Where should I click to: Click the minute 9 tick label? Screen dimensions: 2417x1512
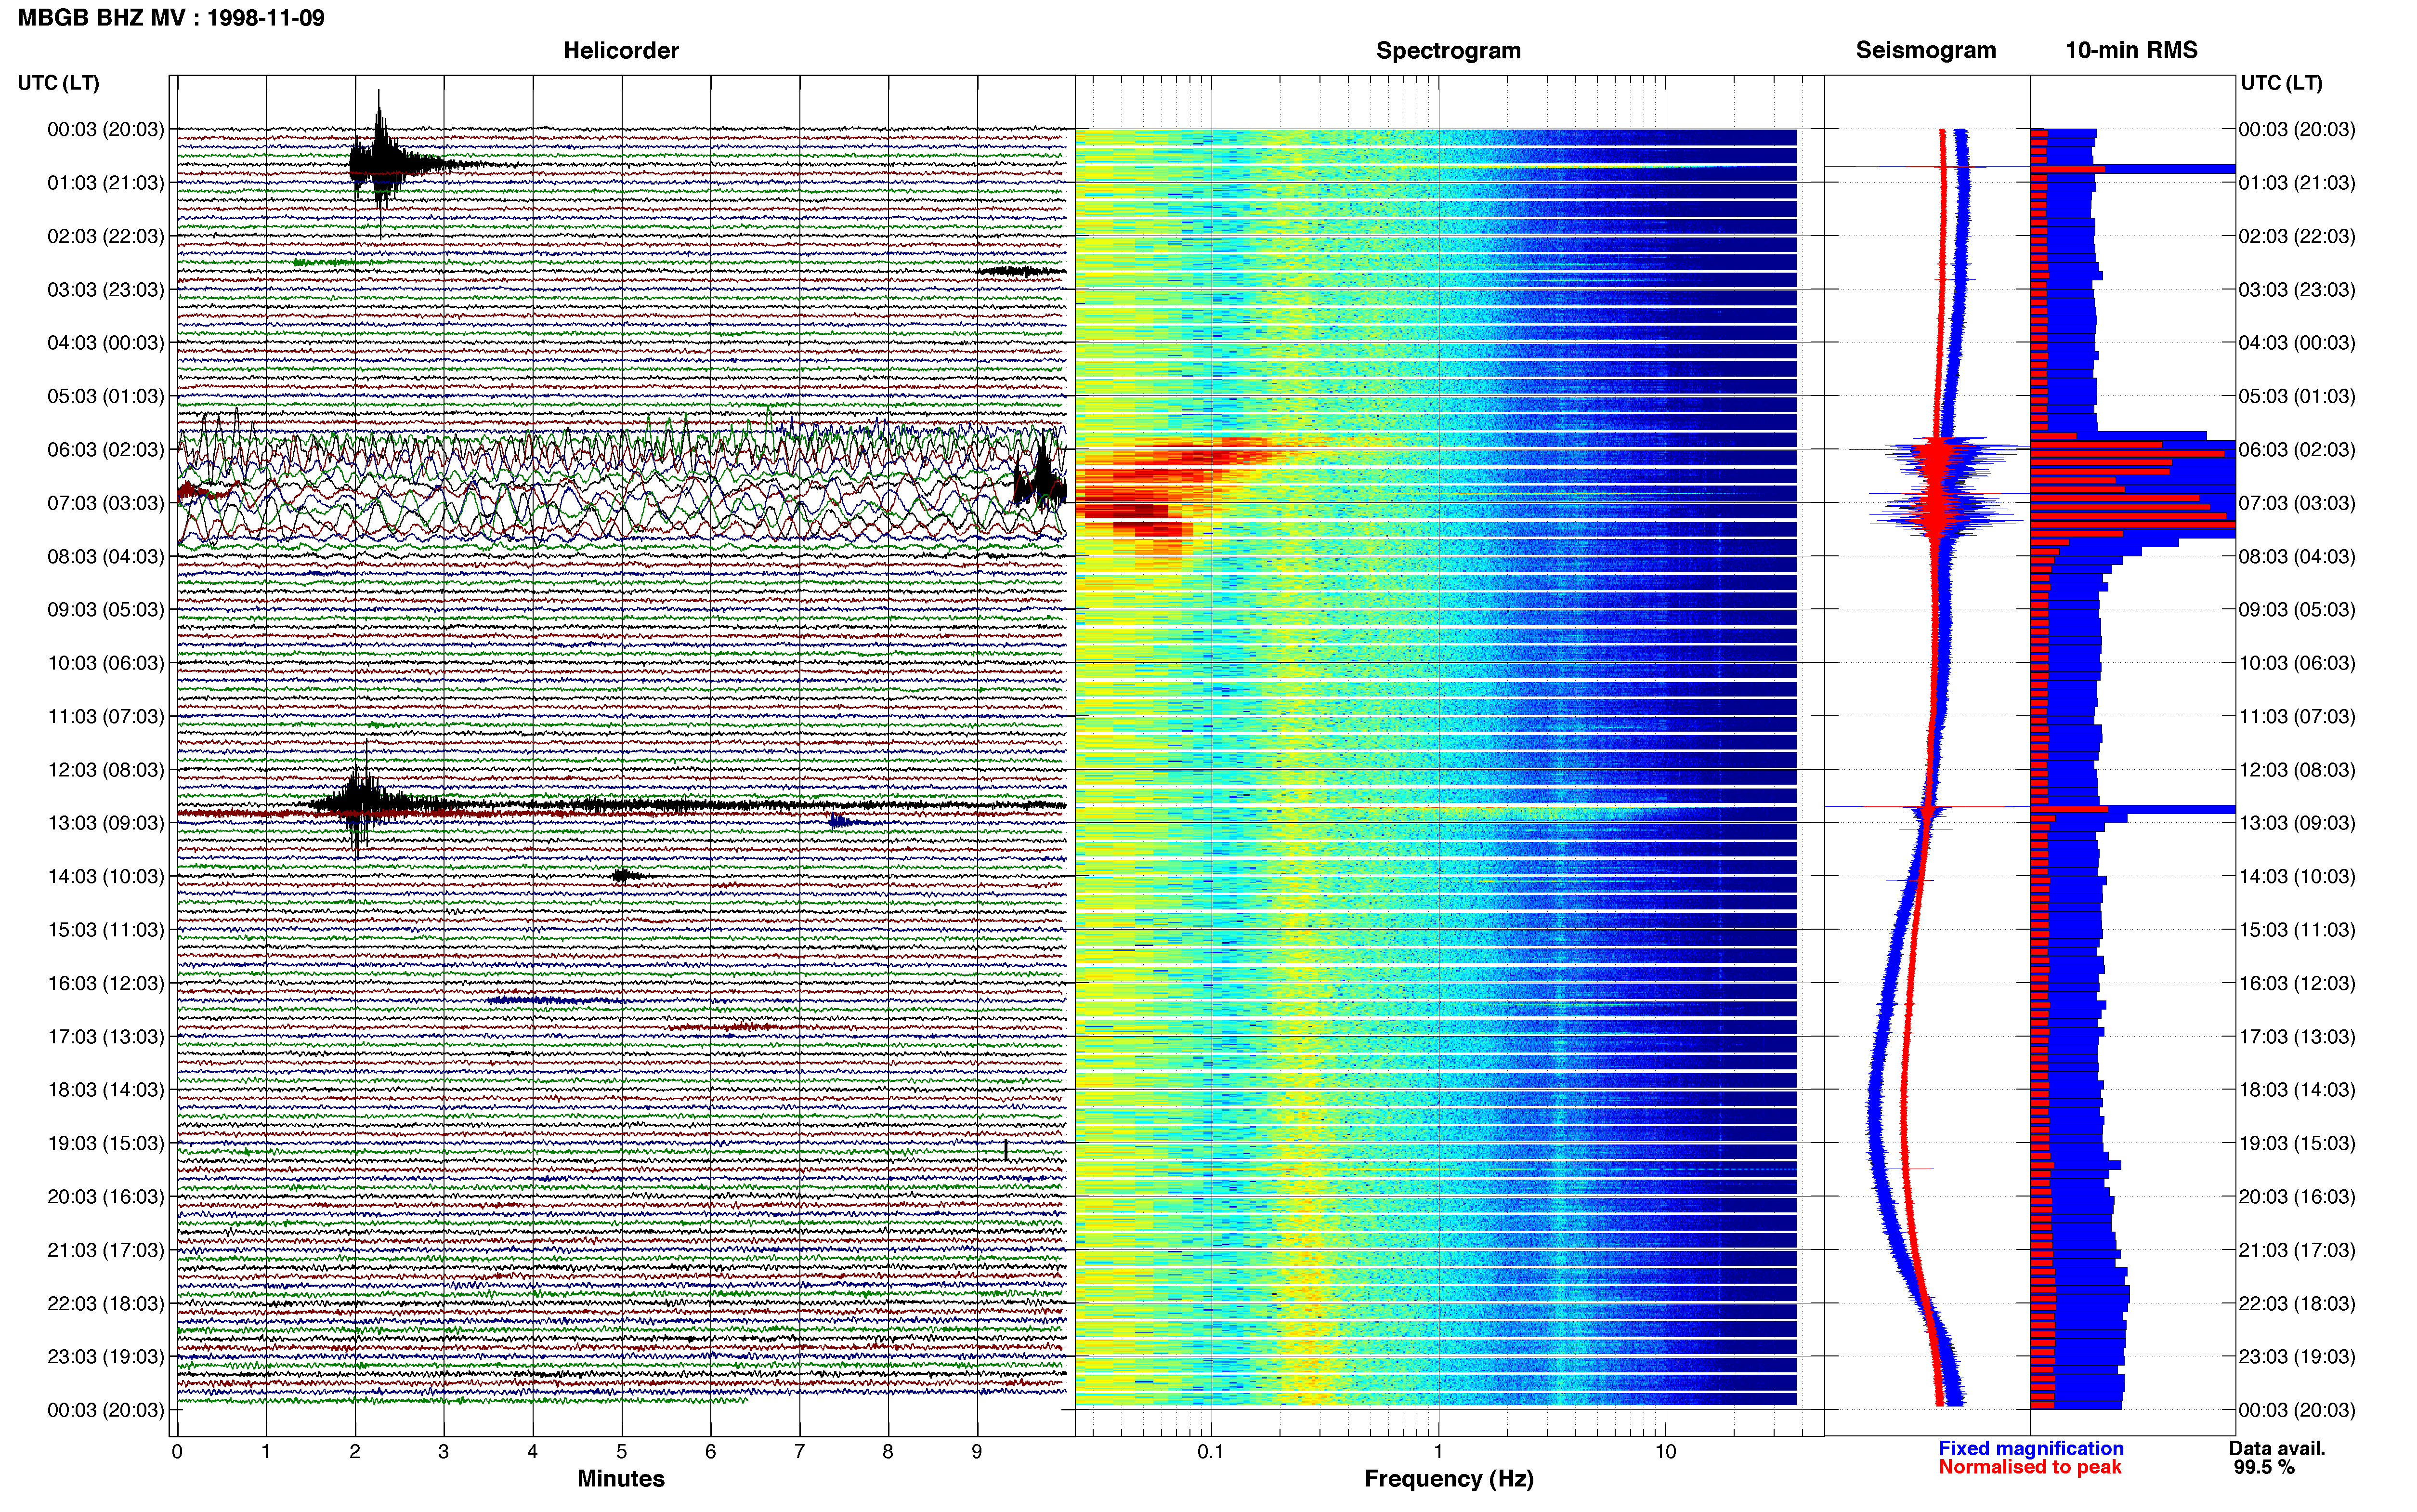tap(977, 1451)
